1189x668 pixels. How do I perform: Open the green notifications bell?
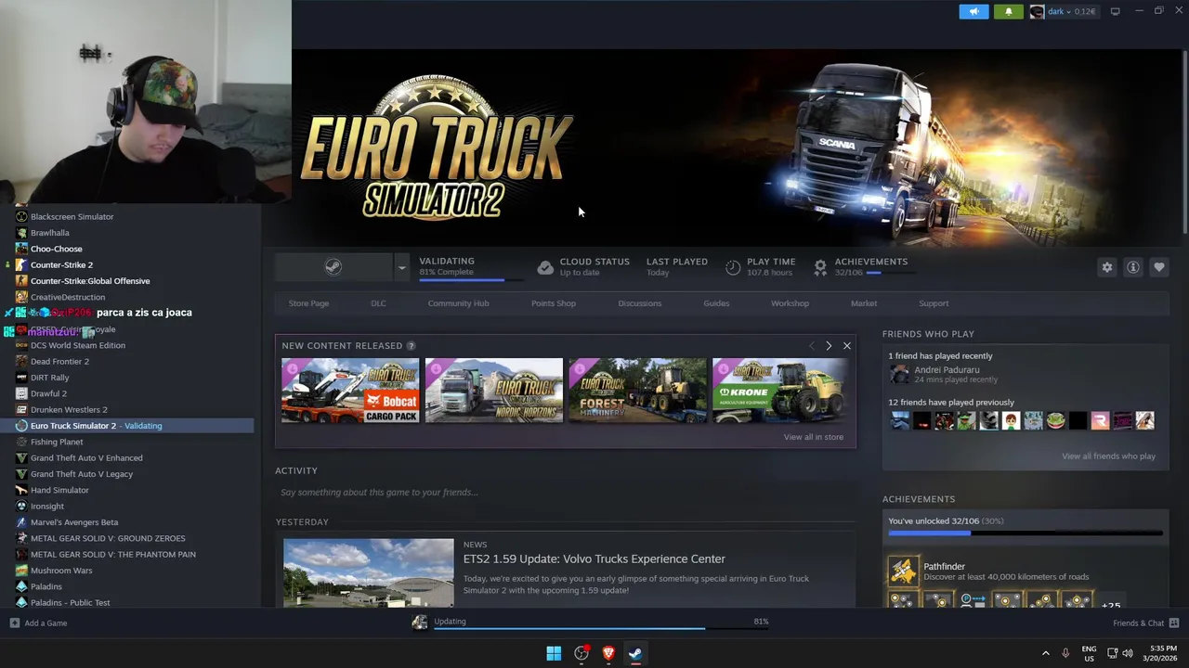point(1009,12)
